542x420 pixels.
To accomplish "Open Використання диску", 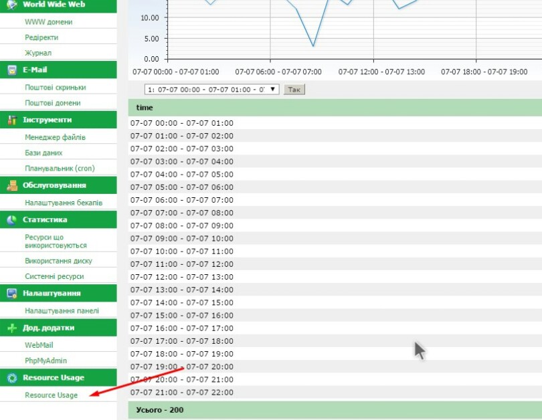I will click(58, 261).
